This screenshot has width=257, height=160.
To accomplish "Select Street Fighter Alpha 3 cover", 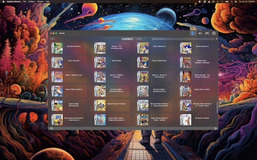I will point(57,91).
